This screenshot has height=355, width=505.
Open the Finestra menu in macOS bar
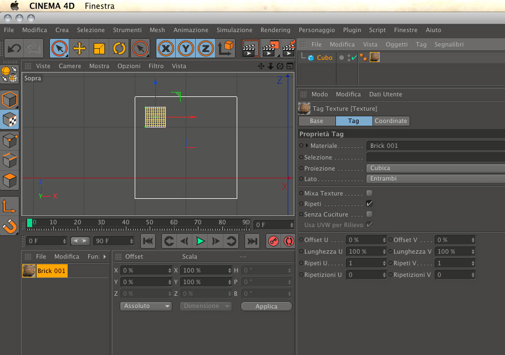(100, 6)
